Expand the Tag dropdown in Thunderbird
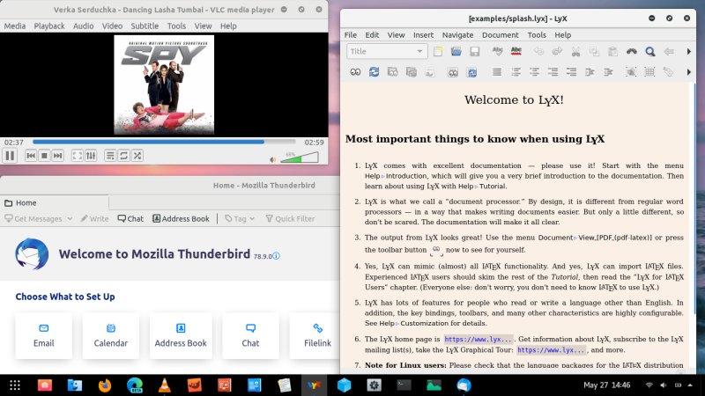This screenshot has width=705, height=396. coord(242,218)
